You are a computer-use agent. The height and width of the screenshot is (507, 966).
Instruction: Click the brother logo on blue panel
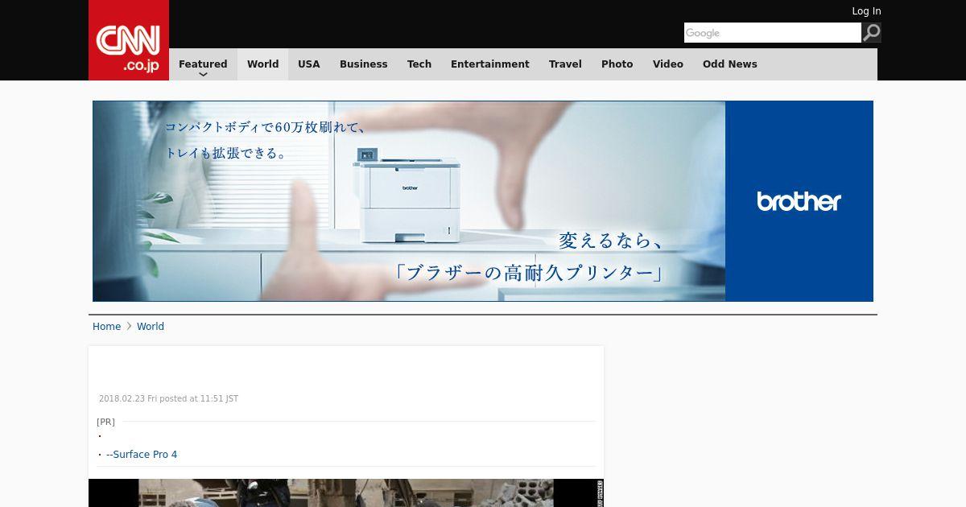click(x=799, y=201)
